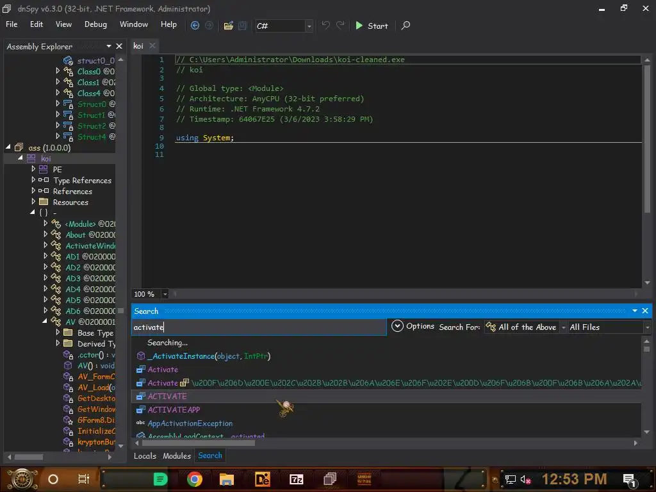Start debugging with the Start button
This screenshot has width=656, height=492.
(x=372, y=26)
